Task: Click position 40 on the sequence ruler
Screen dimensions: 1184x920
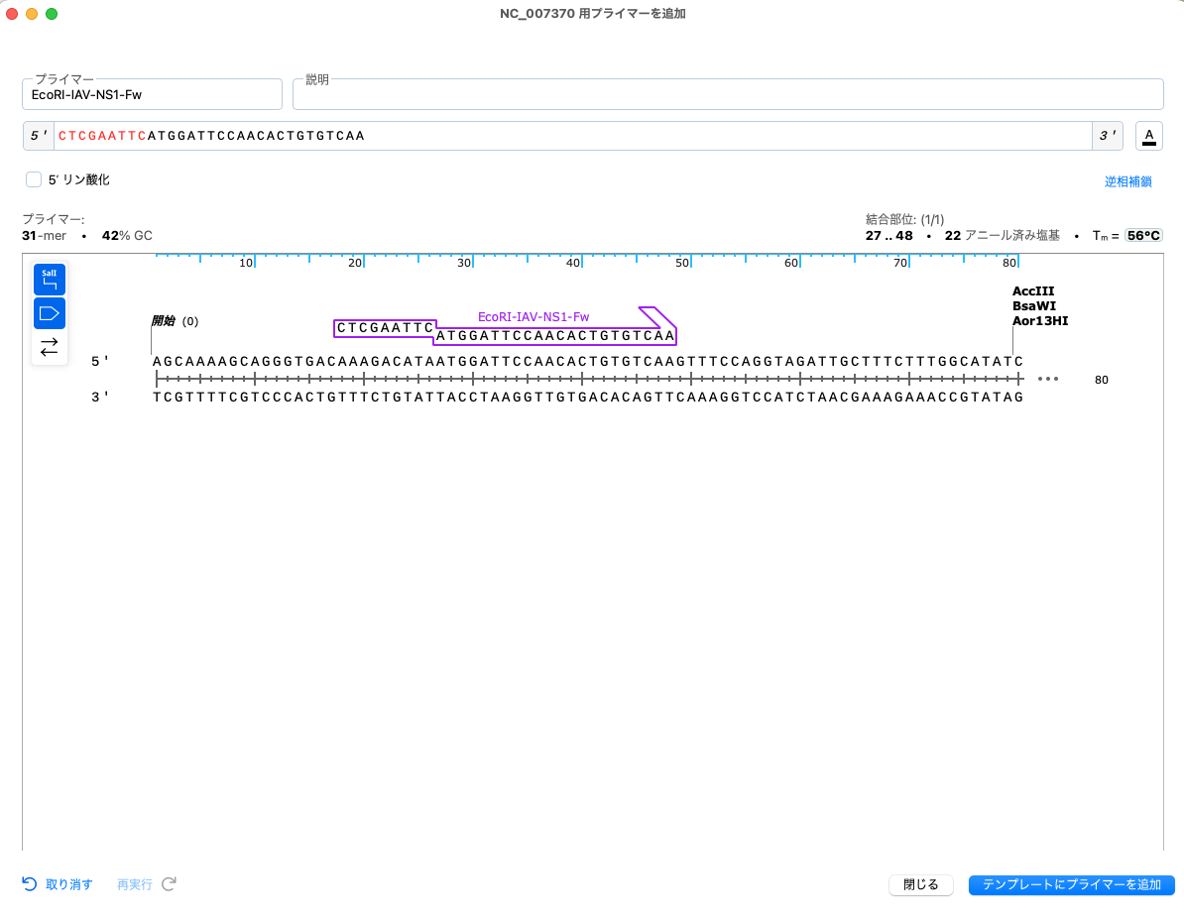Action: [572, 262]
